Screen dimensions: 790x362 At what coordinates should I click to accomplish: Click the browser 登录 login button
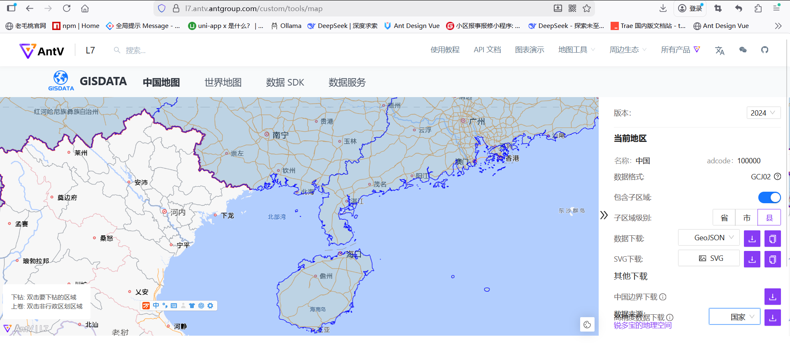[x=690, y=8]
